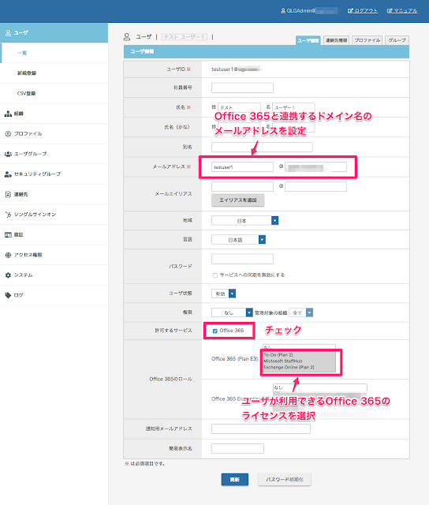This screenshot has width=429, height=505.
Task: Click the パスワード初期化 button
Action: click(x=285, y=480)
